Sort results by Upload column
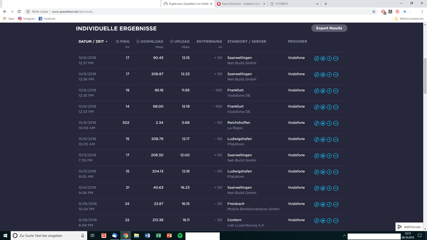 click(x=180, y=41)
